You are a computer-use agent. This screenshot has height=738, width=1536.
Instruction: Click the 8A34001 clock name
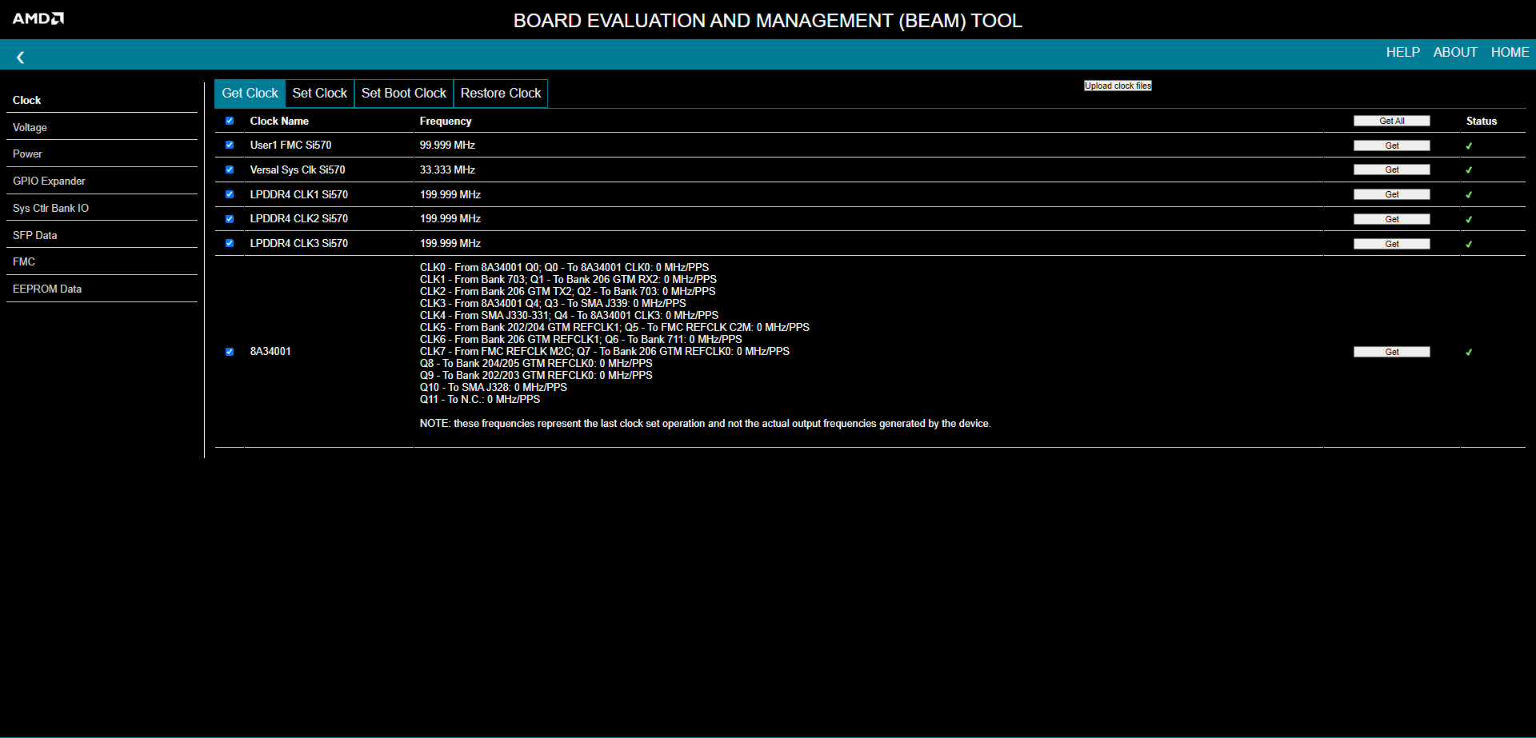[270, 351]
